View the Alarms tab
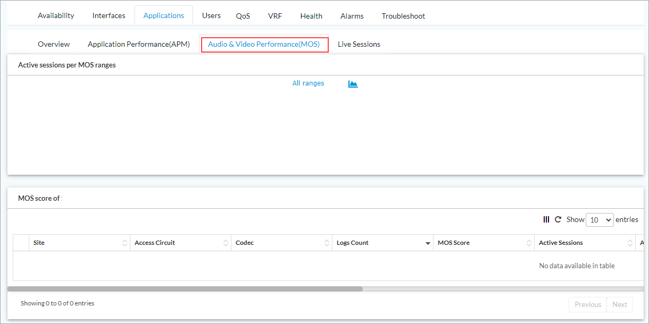The width and height of the screenshot is (649, 324). pos(352,16)
